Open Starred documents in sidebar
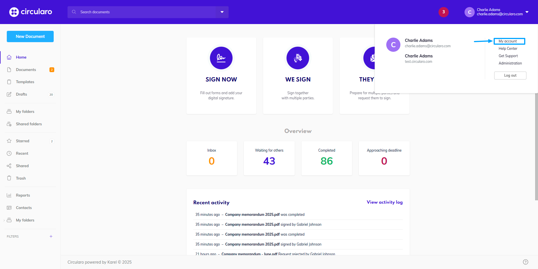 [x=23, y=141]
